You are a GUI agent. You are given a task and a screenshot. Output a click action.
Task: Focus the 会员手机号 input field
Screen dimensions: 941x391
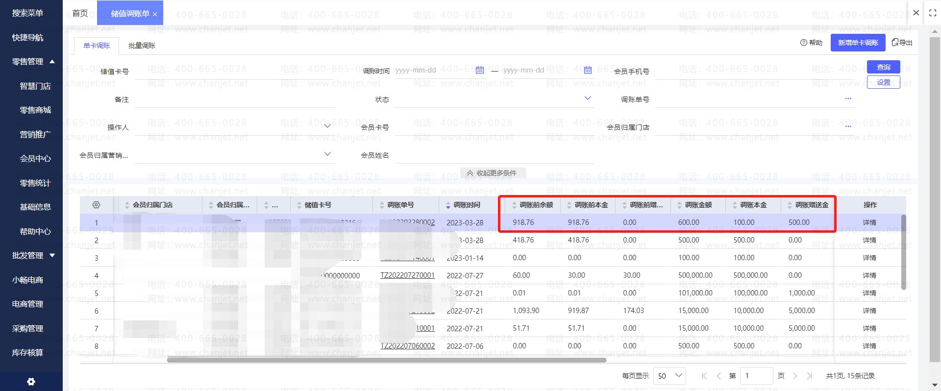click(x=755, y=72)
